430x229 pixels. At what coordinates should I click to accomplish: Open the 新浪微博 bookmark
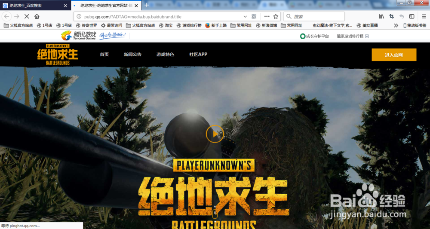[x=266, y=25]
